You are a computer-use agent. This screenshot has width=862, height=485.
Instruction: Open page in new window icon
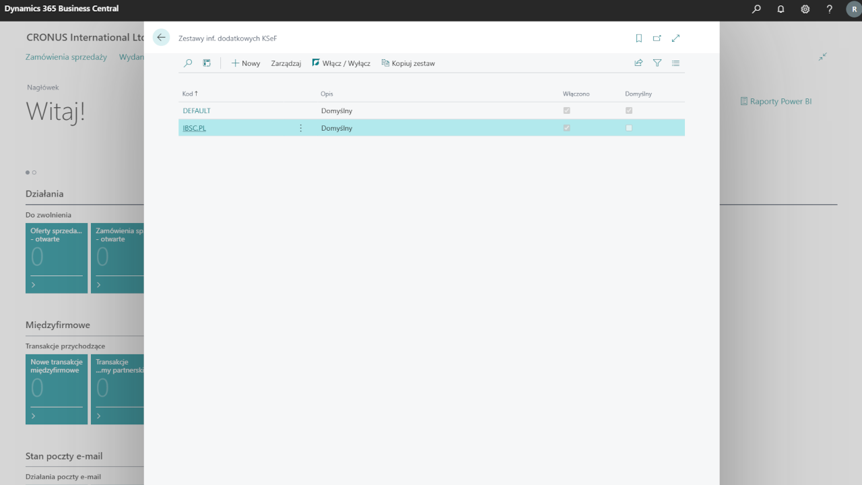(x=657, y=38)
